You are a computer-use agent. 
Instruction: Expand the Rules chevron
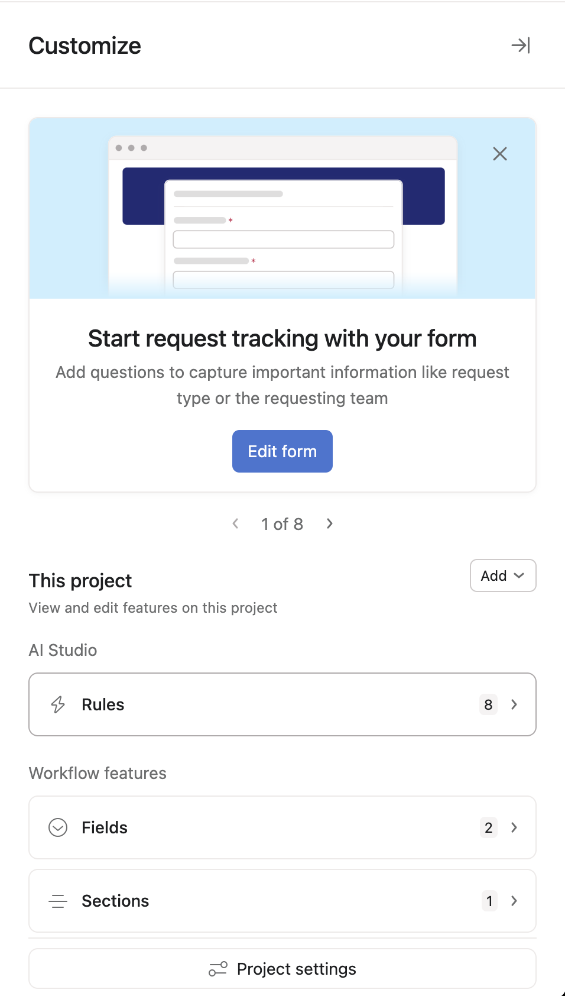[x=514, y=704]
